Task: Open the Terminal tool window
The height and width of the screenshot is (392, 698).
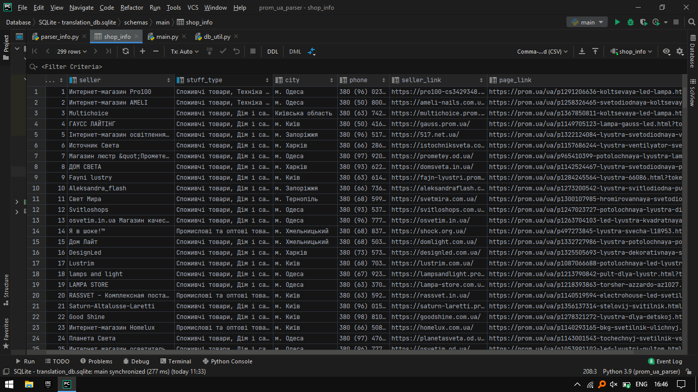Action: [x=175, y=361]
